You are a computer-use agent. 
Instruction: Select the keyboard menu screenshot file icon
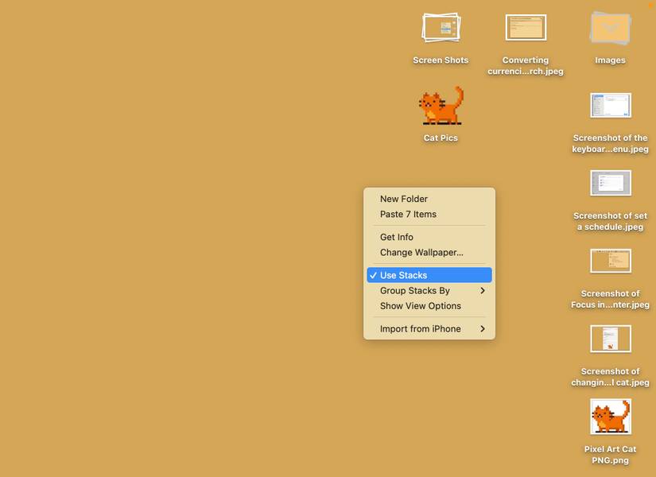[x=611, y=106]
